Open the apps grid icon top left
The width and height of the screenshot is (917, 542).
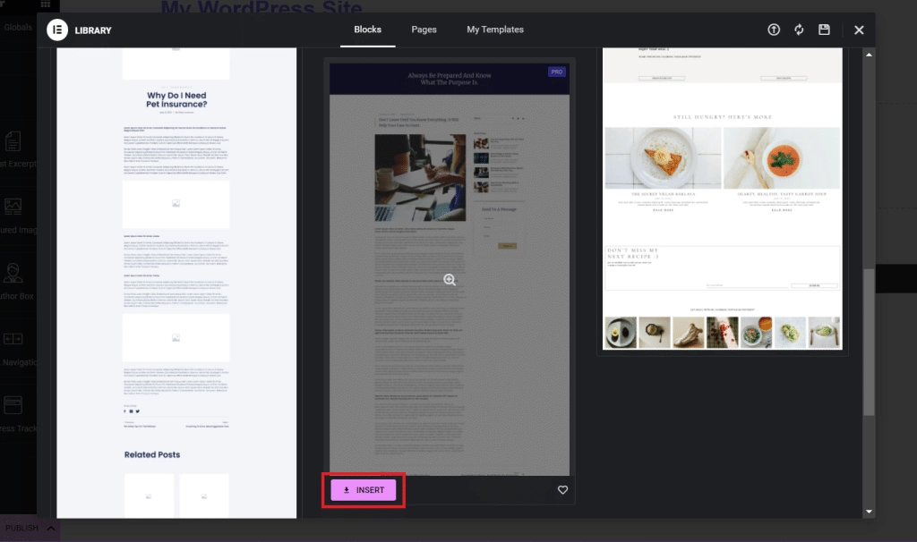46,4
